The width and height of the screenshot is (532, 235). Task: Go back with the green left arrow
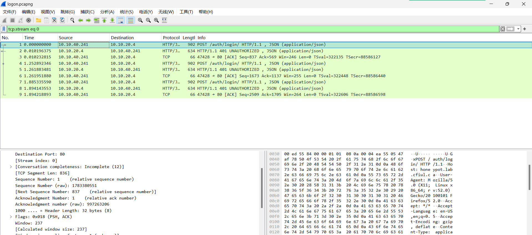tap(80, 20)
